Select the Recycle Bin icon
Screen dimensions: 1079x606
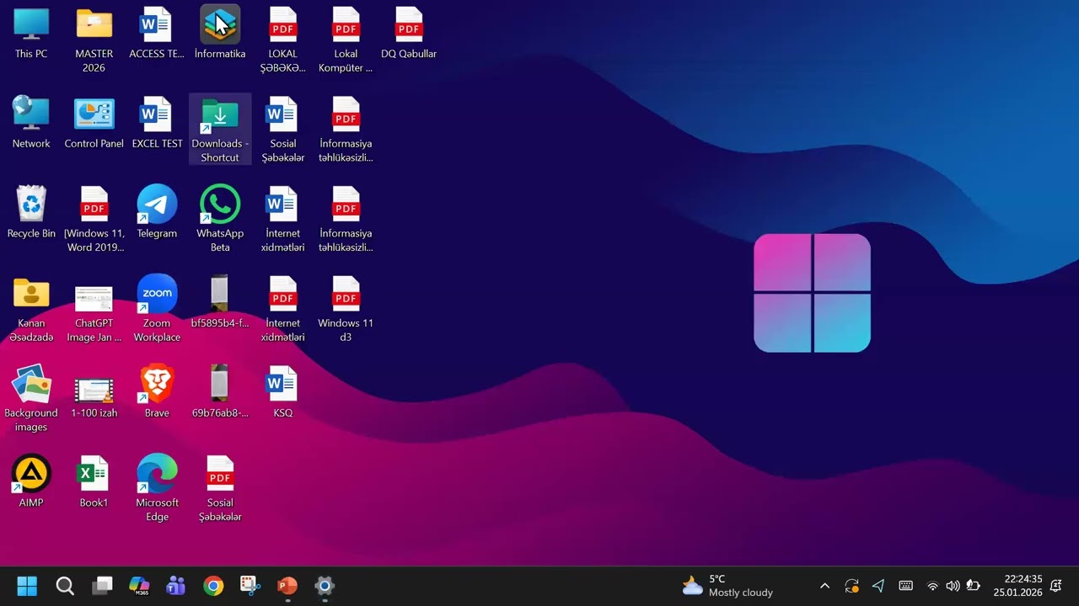coord(31,213)
